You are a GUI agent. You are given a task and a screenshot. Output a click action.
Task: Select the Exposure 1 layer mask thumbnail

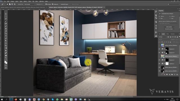pyautogui.click(x=167, y=64)
